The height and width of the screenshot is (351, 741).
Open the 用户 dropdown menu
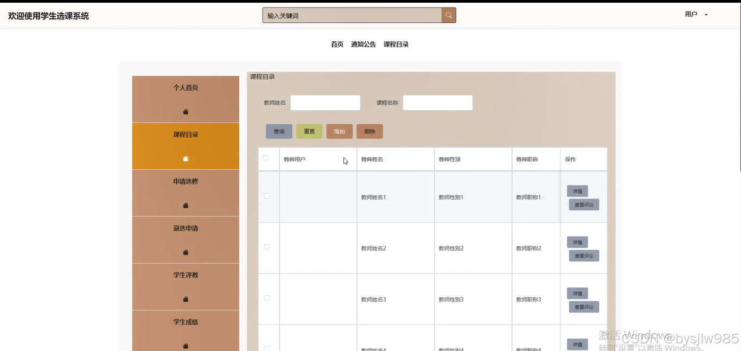tap(695, 15)
